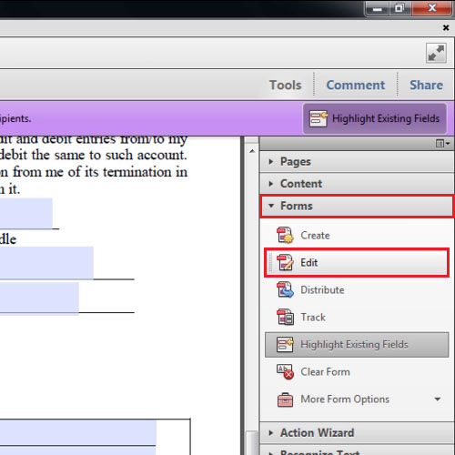The image size is (455, 455).
Task: Toggle Highlight Existing Fields in Forms panel
Action: click(x=357, y=345)
